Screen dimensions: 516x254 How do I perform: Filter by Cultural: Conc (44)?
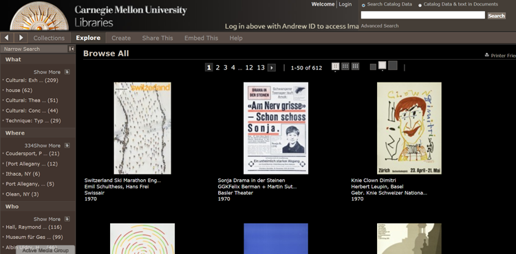coord(32,111)
